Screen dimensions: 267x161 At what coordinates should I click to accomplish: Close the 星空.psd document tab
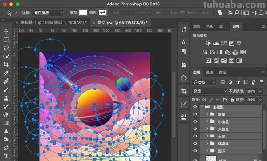click(93, 23)
